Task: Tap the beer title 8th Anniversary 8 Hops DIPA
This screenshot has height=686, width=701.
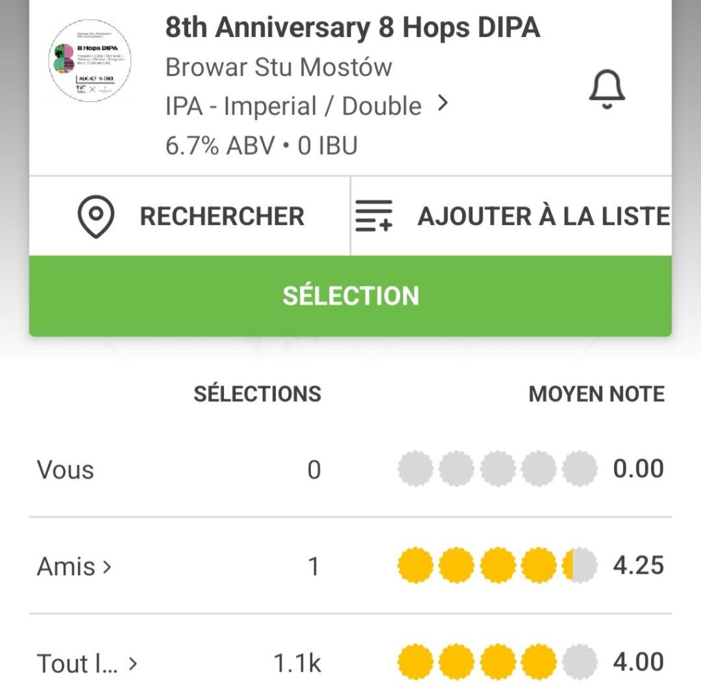Action: [353, 28]
